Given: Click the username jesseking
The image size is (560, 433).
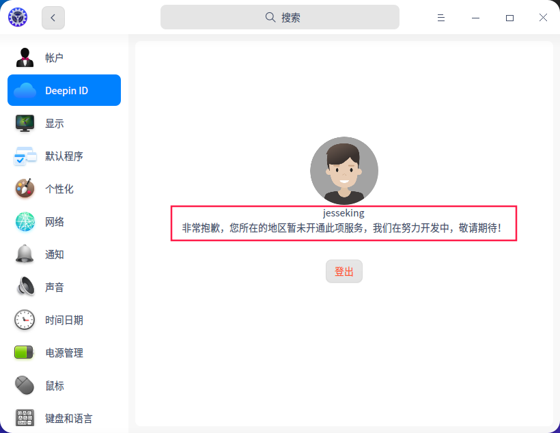Looking at the screenshot, I should 344,213.
